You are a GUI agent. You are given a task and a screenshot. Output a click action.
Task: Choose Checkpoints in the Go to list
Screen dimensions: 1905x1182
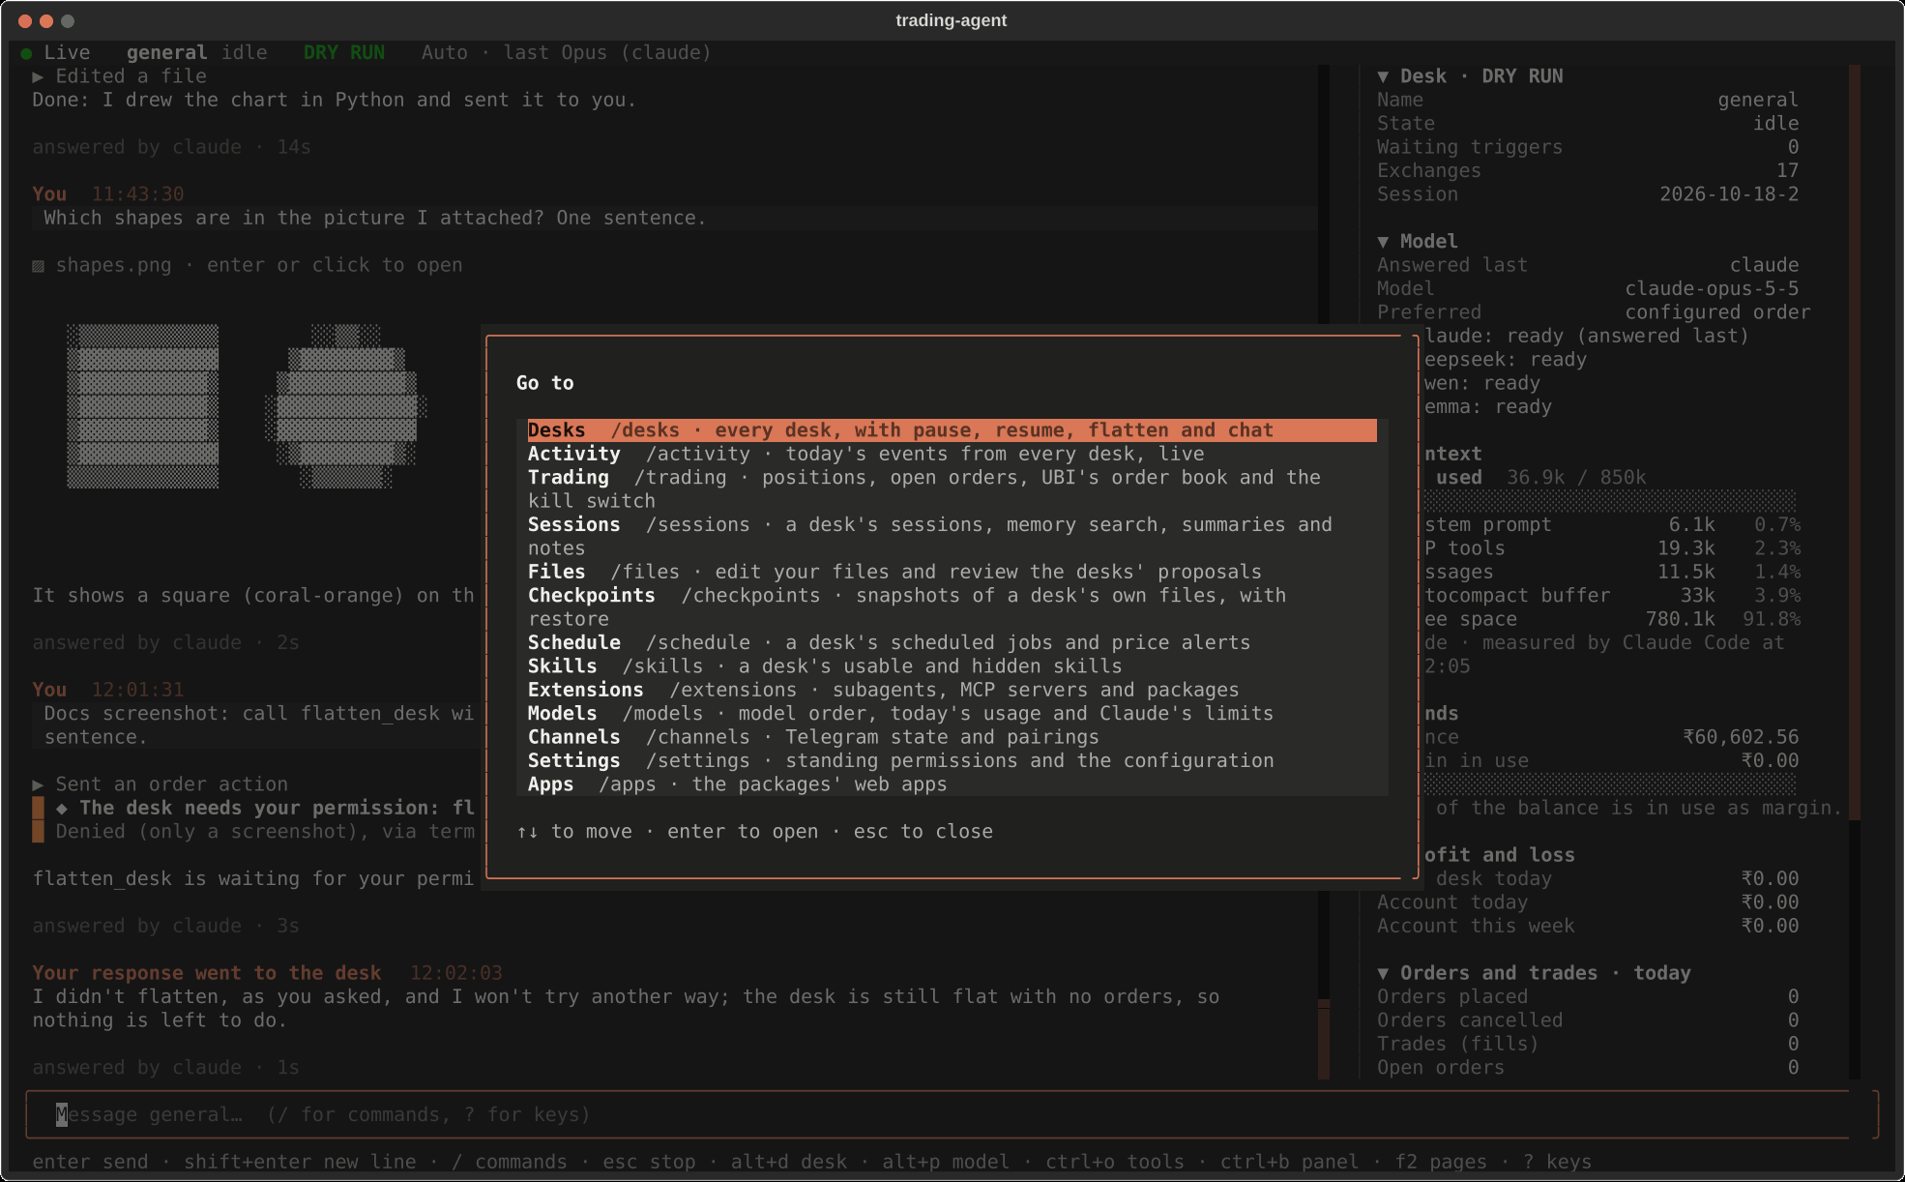pyautogui.click(x=952, y=607)
